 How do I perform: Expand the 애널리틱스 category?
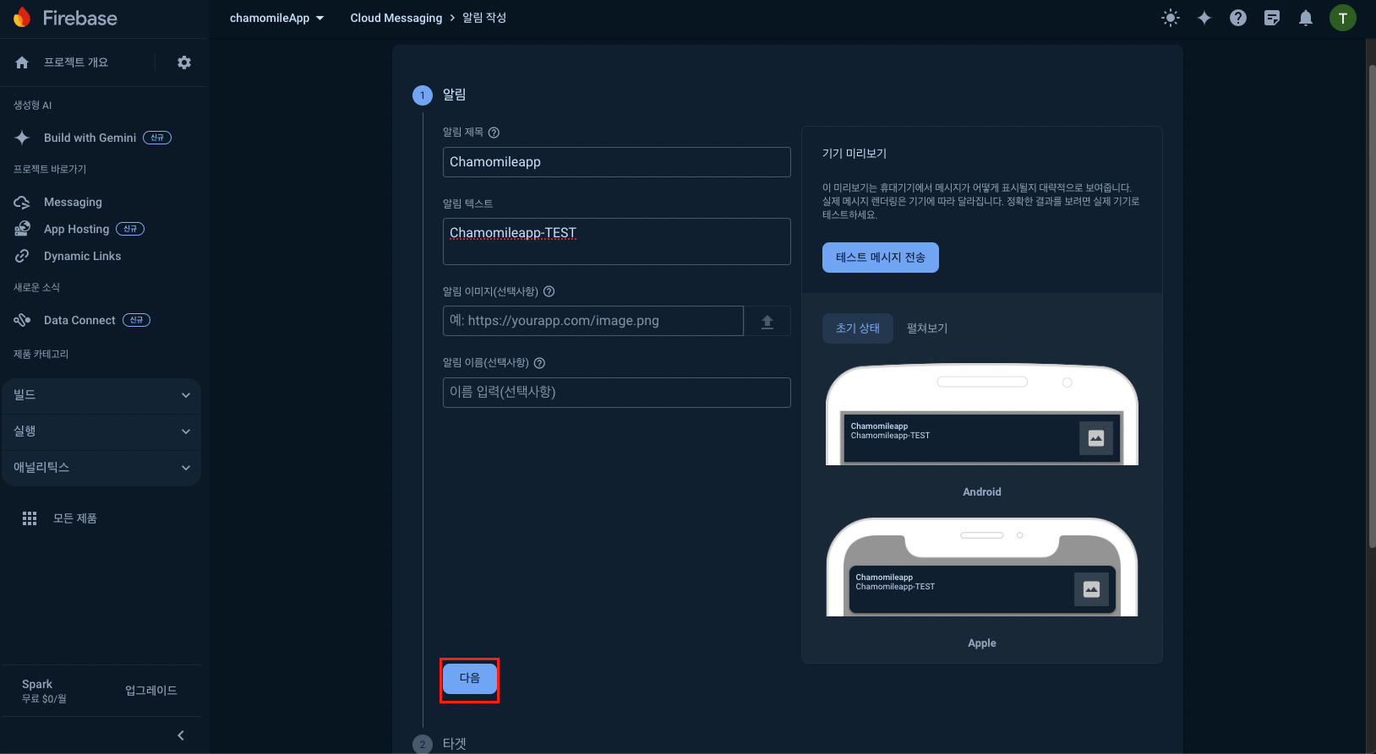101,468
